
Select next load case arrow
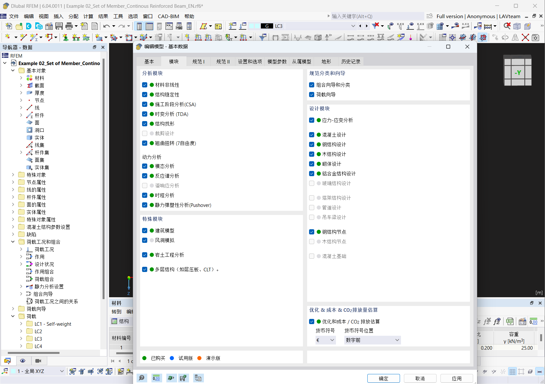coord(367,26)
